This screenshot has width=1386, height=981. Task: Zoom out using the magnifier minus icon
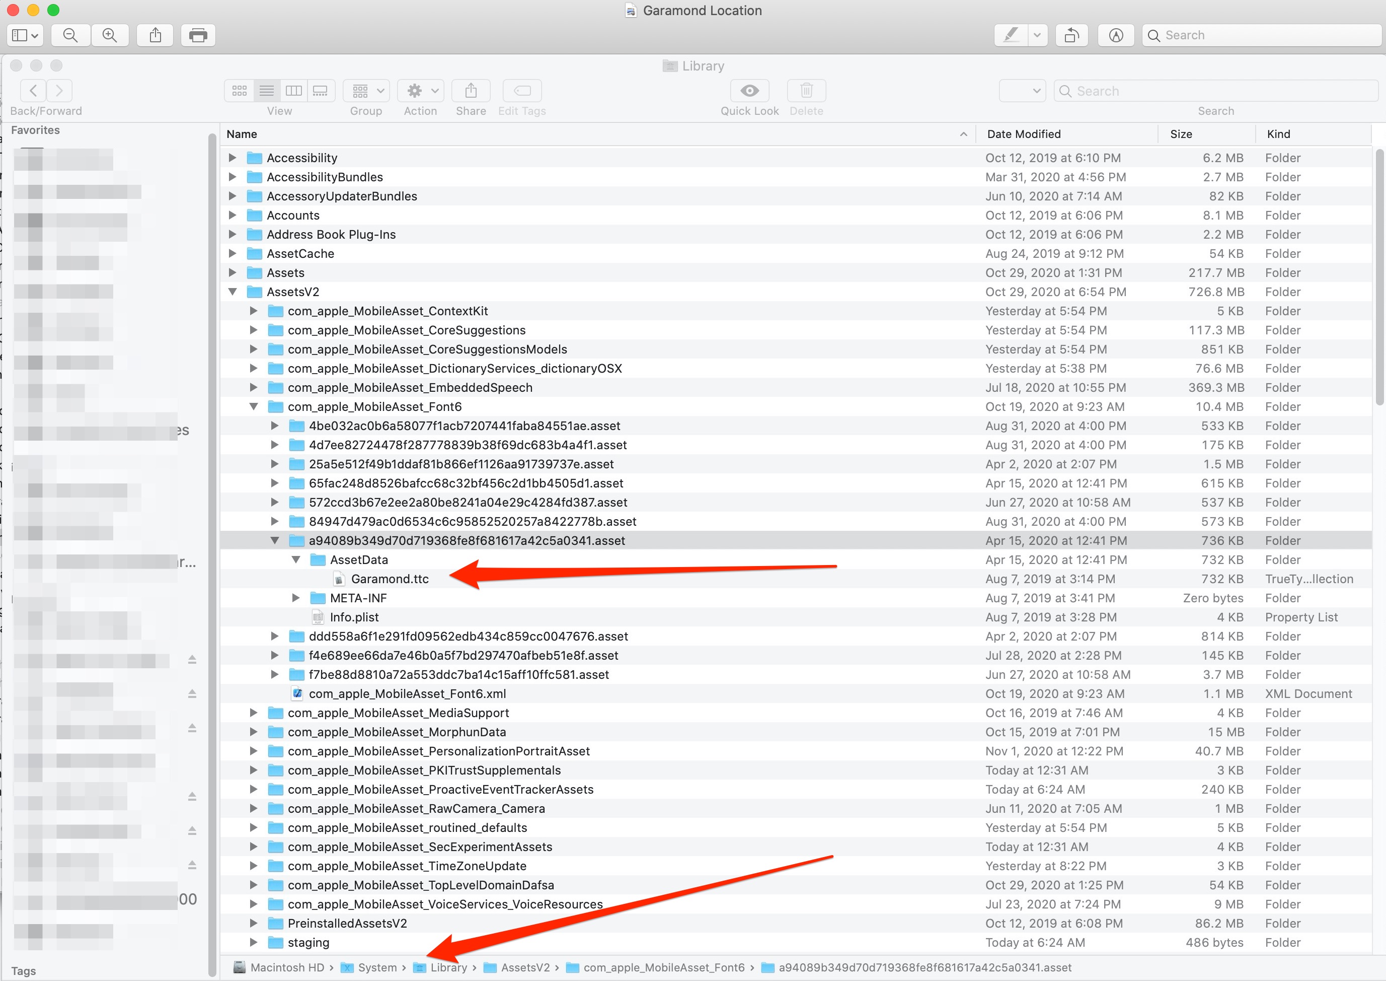[x=70, y=34]
